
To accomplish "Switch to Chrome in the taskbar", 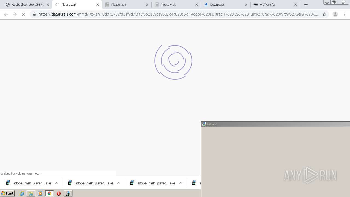I will click(x=49, y=193).
